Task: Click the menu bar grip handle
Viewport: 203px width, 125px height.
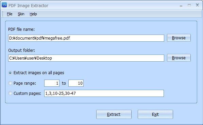Action: coord(3,14)
